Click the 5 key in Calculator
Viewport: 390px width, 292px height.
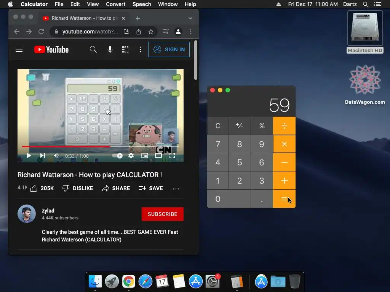[x=240, y=162]
